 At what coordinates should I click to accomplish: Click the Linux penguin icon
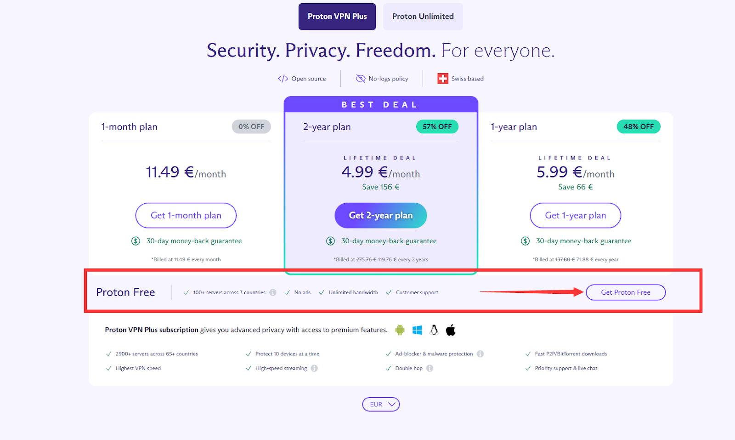434,330
